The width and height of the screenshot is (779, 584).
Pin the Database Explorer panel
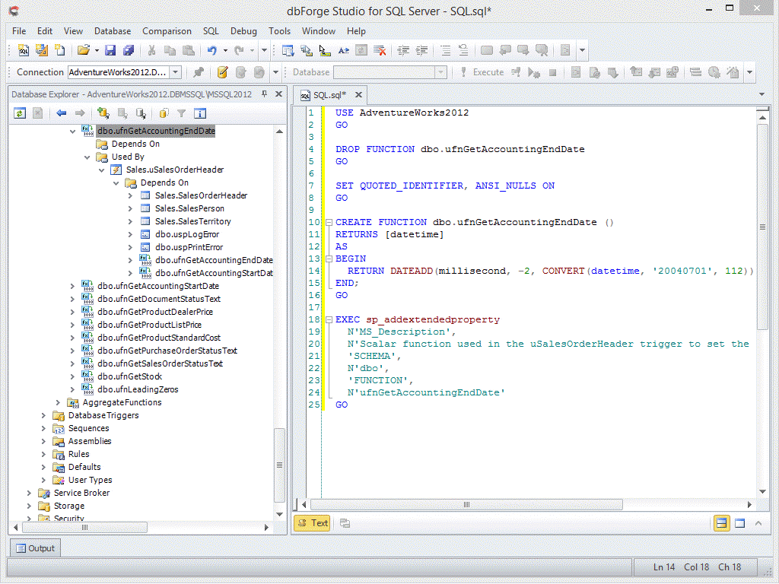(265, 94)
